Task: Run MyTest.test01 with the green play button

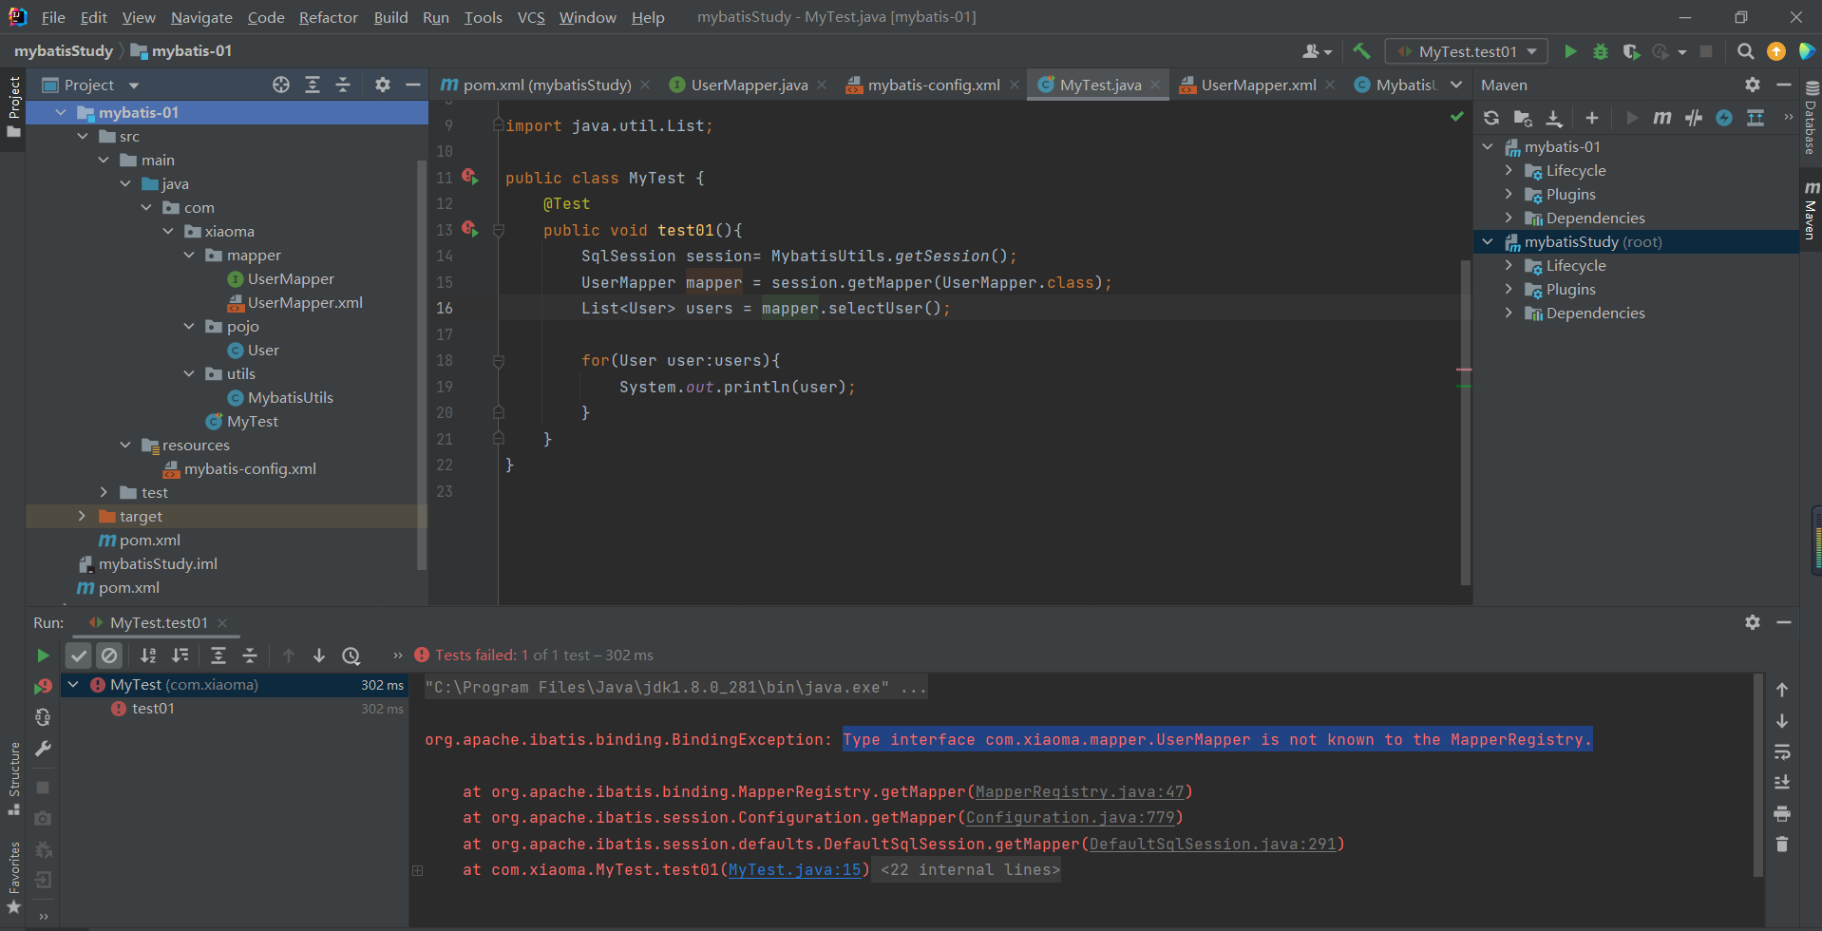Action: 1570,51
